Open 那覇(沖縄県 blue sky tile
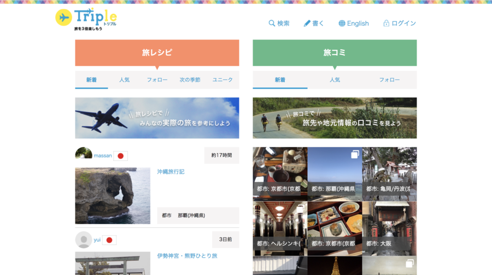Viewport: 492px width, 275px height. click(x=335, y=174)
